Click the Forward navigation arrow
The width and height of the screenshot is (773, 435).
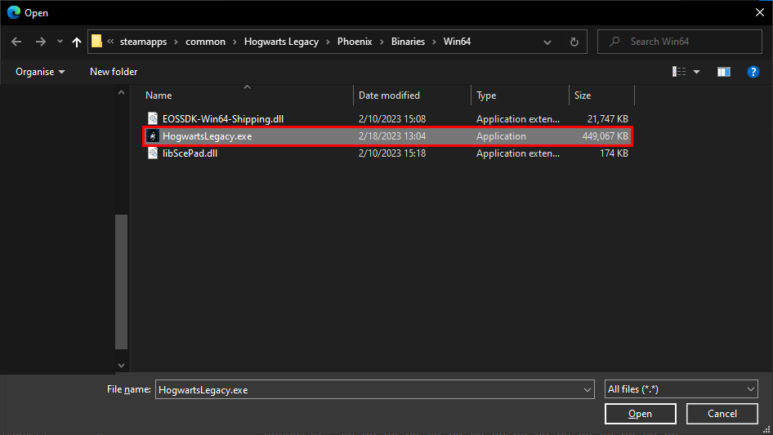(40, 42)
